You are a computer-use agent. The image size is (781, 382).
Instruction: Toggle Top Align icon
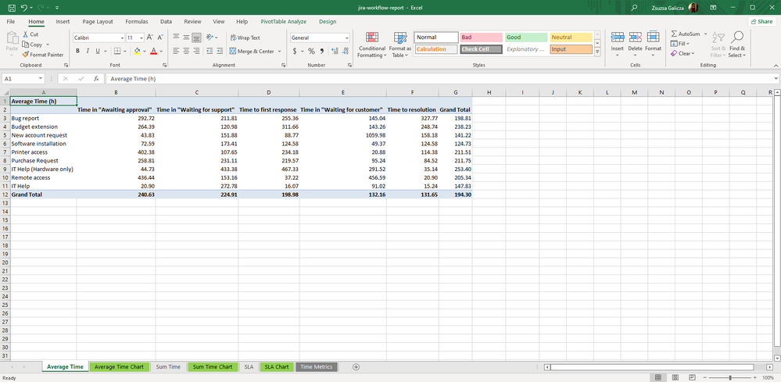pos(177,37)
